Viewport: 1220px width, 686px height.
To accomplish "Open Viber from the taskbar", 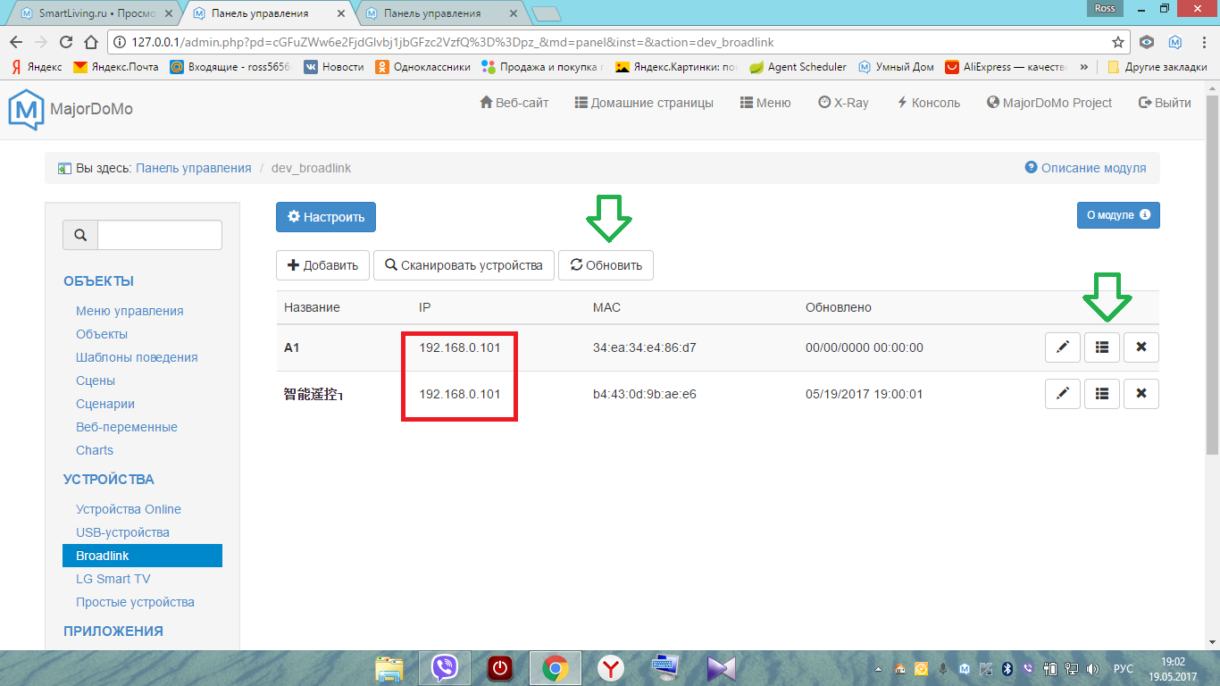I will [x=445, y=668].
